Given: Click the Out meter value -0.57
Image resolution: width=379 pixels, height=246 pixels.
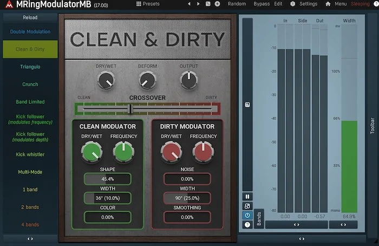Looking at the screenshot, I should pyautogui.click(x=319, y=217).
